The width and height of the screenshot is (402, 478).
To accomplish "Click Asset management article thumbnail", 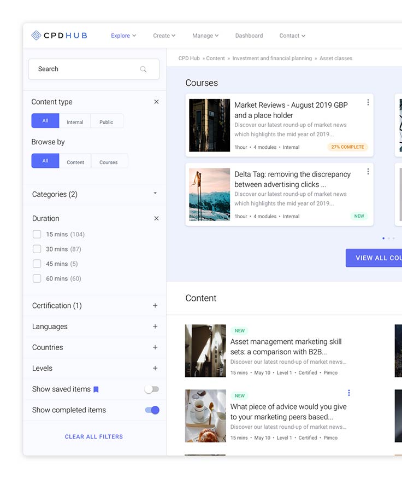I will pyautogui.click(x=205, y=351).
